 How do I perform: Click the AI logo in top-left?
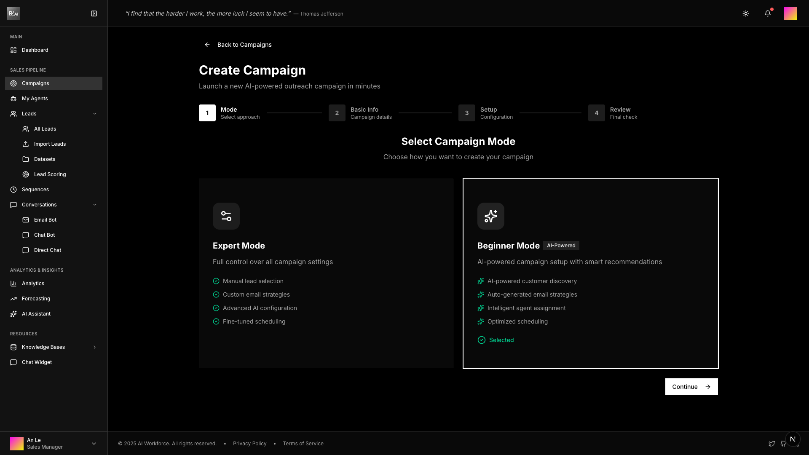point(13,13)
